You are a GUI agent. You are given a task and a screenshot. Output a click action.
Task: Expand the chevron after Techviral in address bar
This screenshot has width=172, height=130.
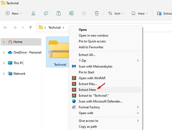(63, 28)
